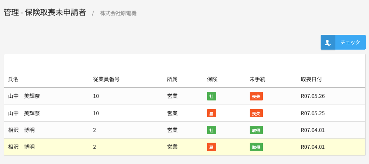Image resolution: width=369 pixels, height=164 pixels.
Task: Click the user-check icon on Check button
Action: tap(328, 42)
